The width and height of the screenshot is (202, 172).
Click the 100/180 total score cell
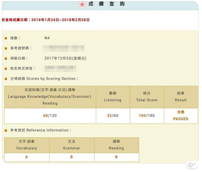coord(147,116)
